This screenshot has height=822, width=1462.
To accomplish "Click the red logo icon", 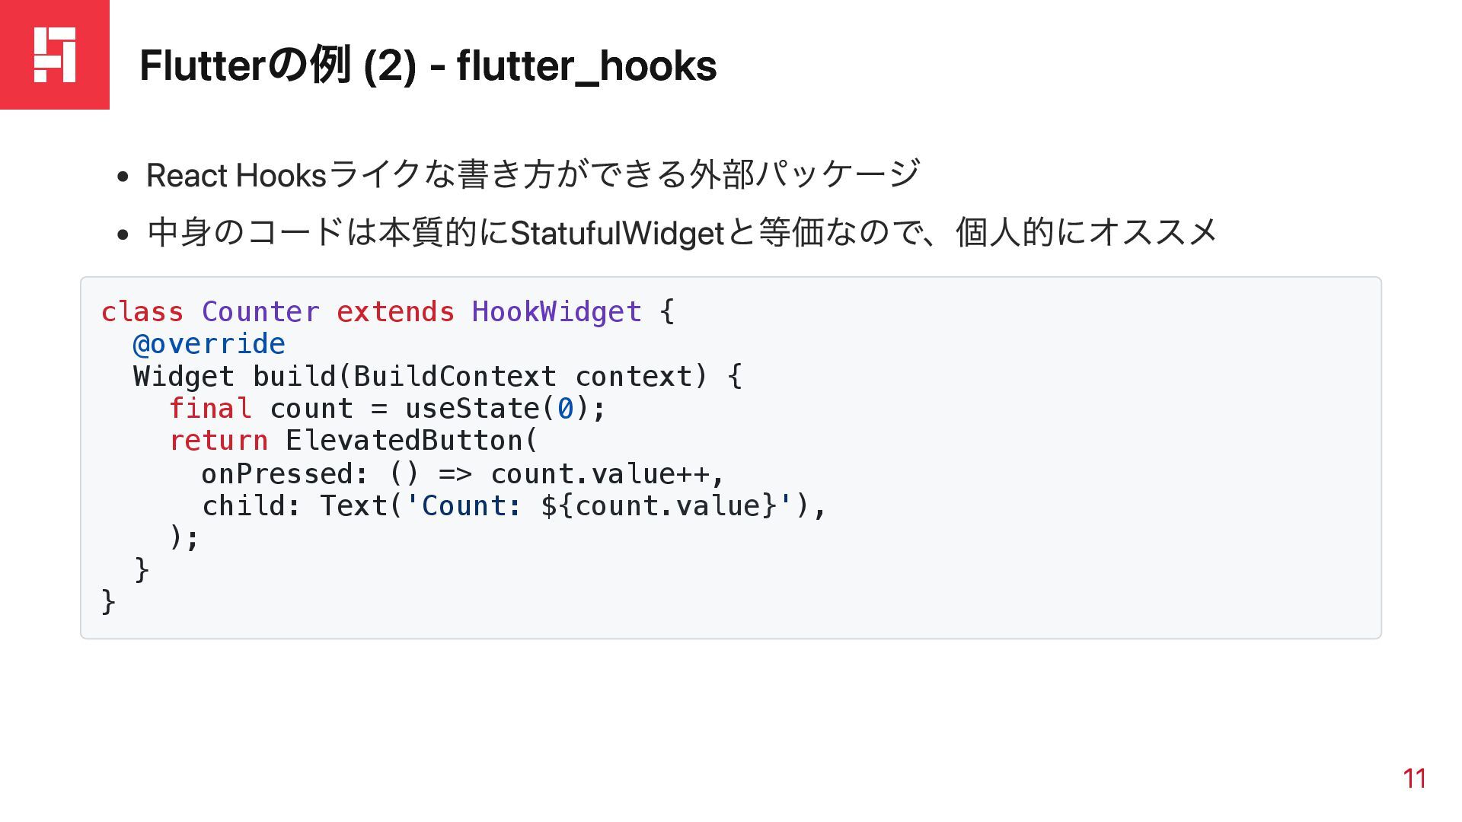I will point(55,55).
